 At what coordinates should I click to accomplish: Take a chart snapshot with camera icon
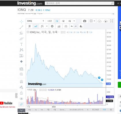click(x=85, y=21)
